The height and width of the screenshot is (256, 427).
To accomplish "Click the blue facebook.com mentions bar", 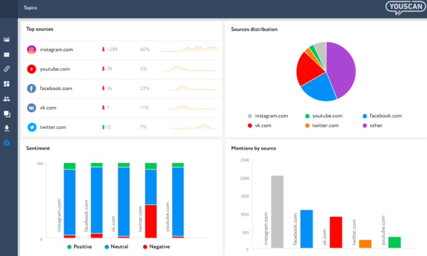I will pyautogui.click(x=307, y=229).
